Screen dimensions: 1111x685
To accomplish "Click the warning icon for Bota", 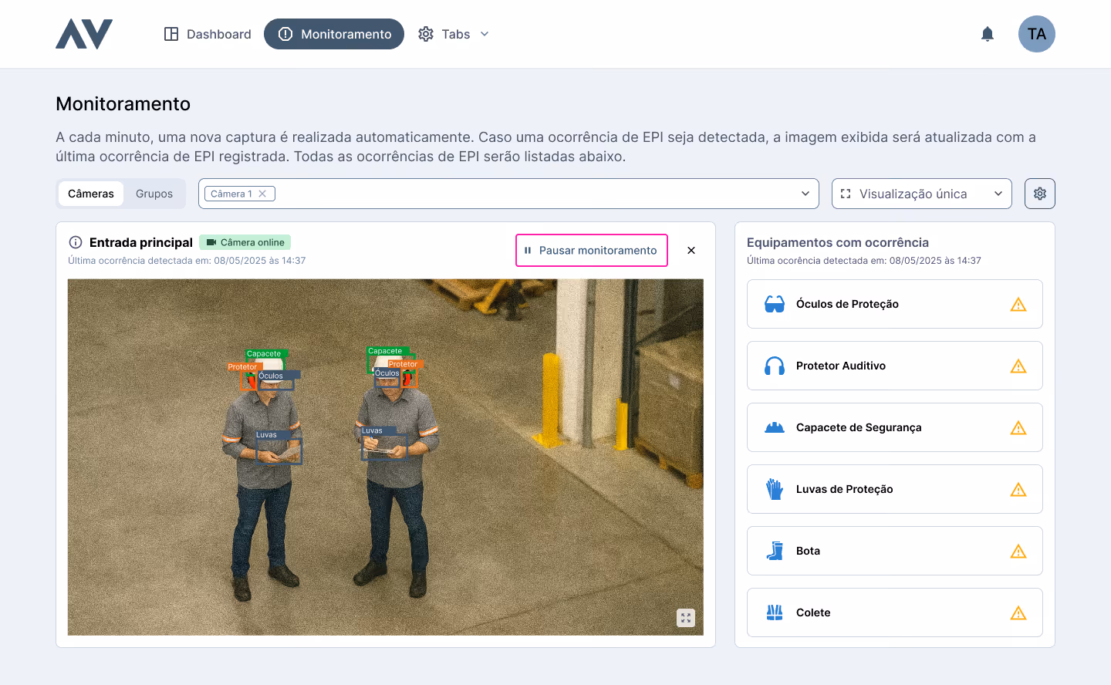I will [x=1018, y=551].
